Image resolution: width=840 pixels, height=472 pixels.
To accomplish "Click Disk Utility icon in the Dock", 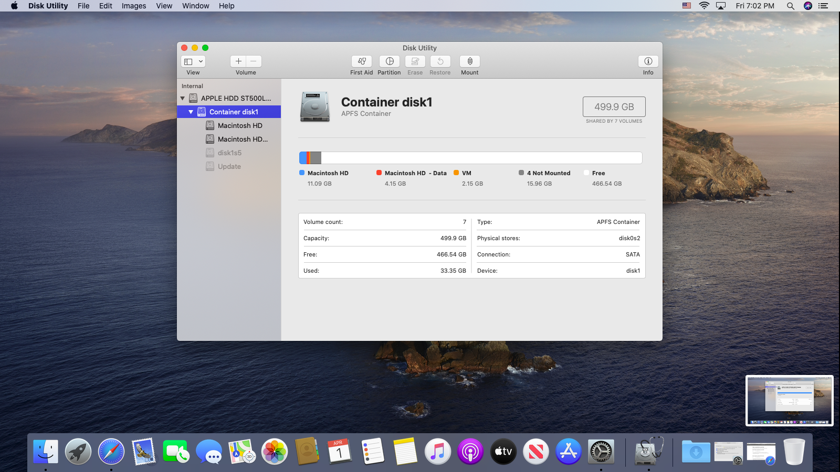I will pos(649,451).
